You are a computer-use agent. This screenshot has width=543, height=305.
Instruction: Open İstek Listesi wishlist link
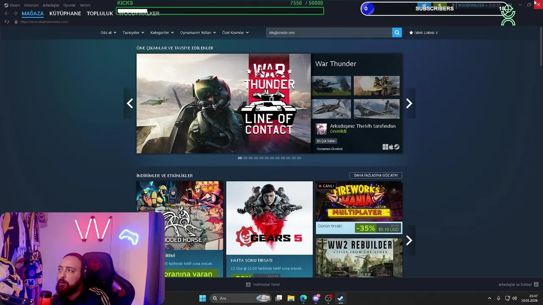pyautogui.click(x=423, y=33)
